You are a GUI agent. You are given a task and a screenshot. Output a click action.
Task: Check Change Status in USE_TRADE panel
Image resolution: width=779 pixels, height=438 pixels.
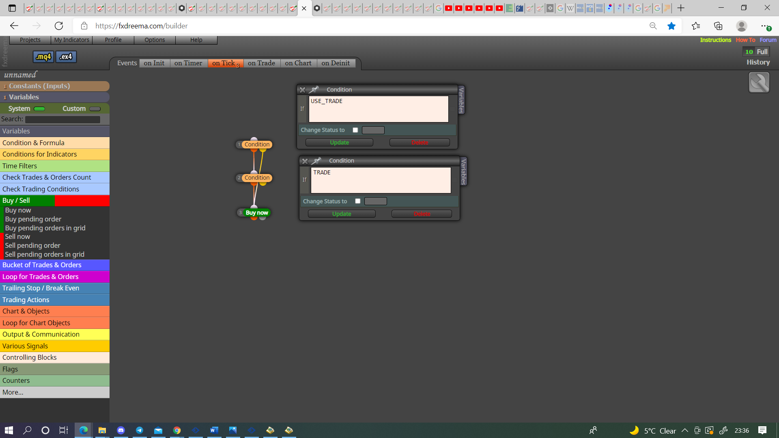point(355,130)
